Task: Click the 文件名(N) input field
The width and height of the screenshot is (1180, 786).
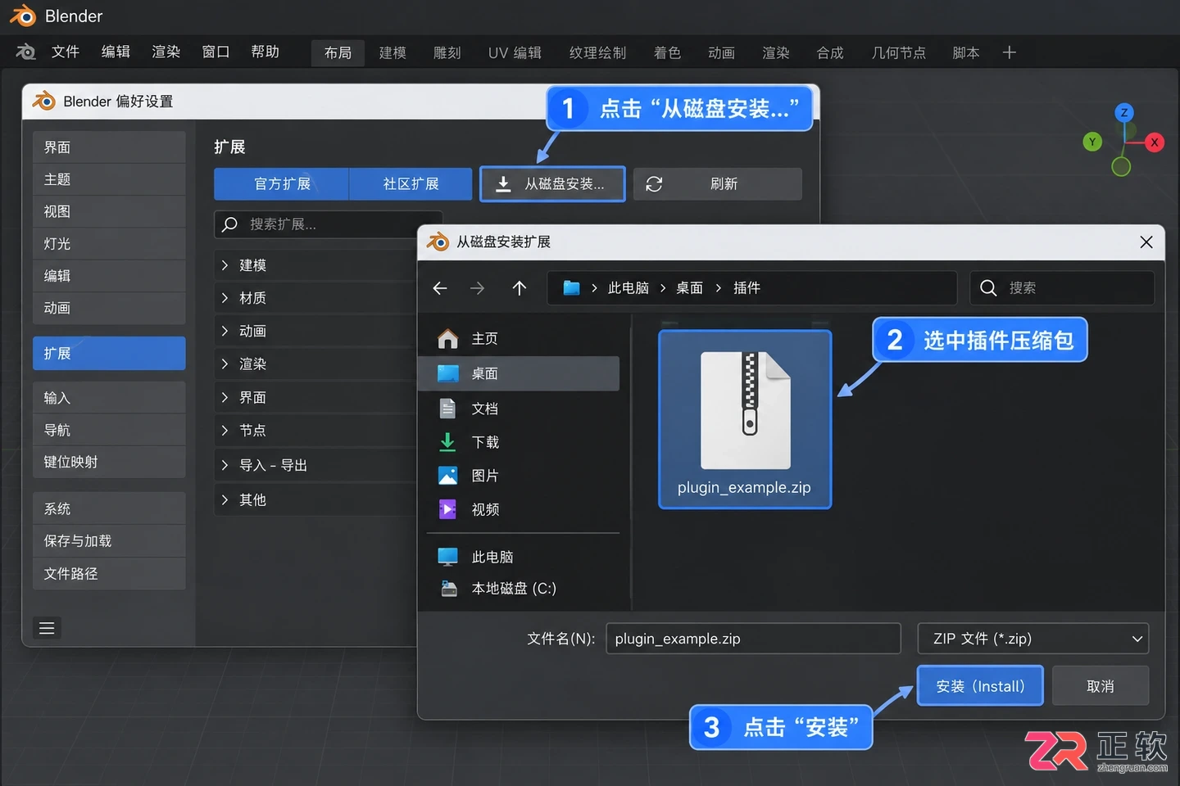Action: (753, 639)
